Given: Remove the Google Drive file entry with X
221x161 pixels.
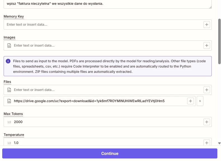Looking at the screenshot, I should (x=200, y=101).
